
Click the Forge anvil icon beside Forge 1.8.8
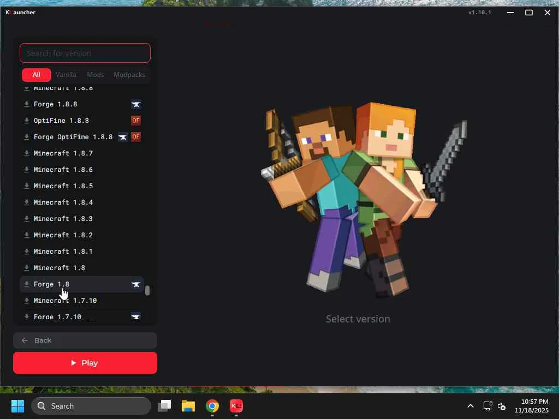point(136,104)
